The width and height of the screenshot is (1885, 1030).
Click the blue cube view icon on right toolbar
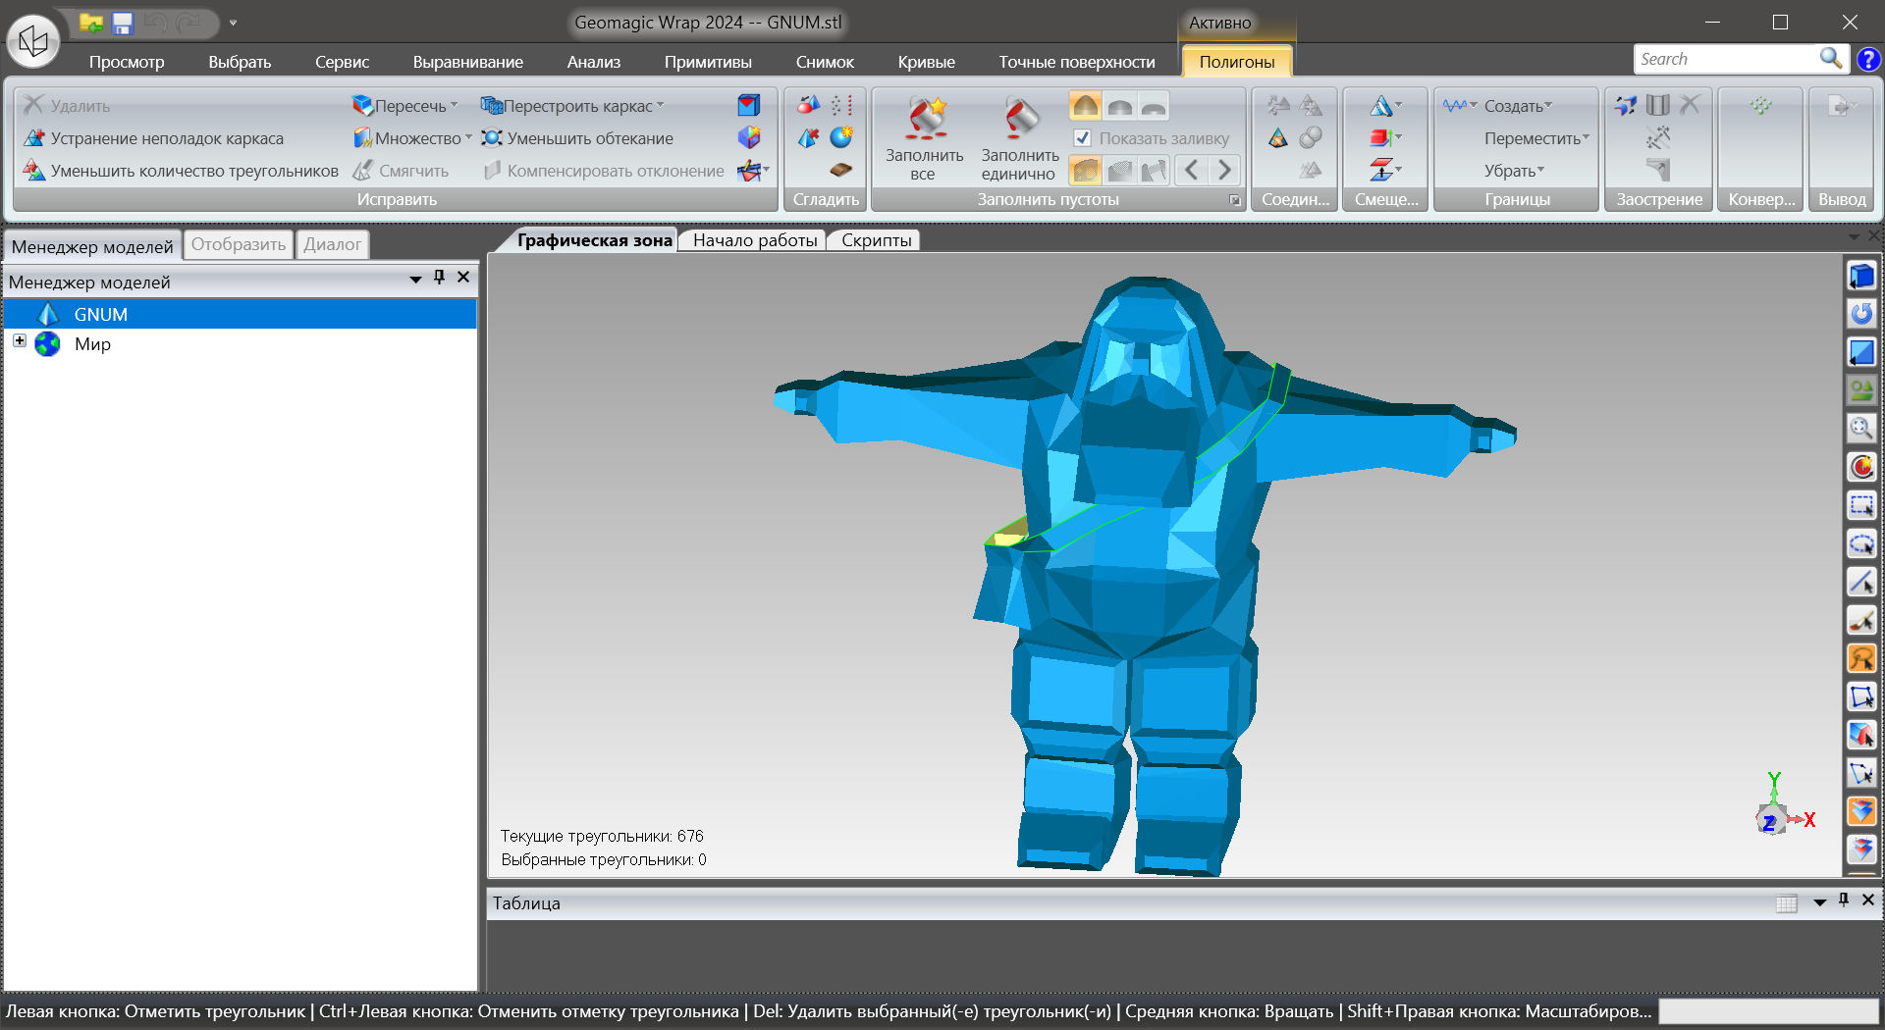tap(1861, 277)
